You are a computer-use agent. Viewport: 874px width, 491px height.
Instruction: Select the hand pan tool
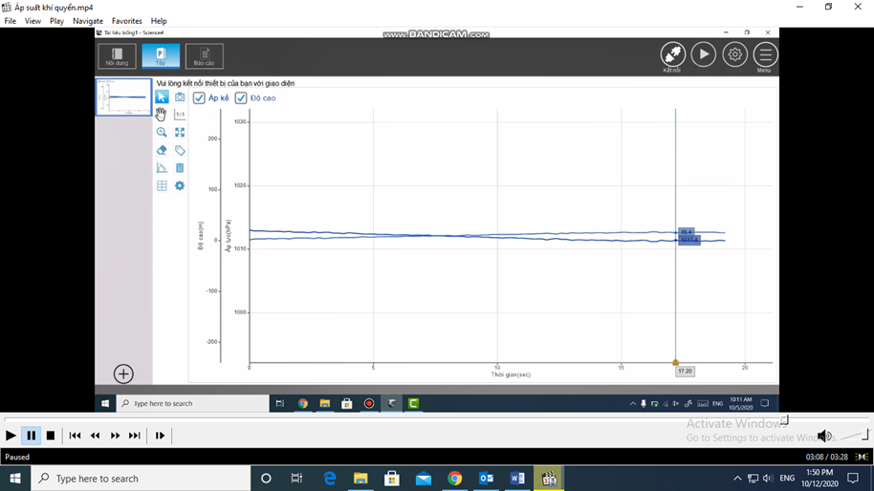coord(161,115)
